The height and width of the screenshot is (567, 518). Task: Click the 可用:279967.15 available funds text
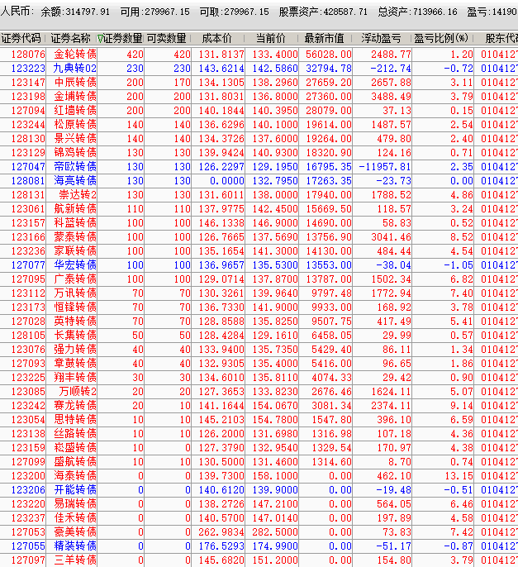[x=154, y=12]
